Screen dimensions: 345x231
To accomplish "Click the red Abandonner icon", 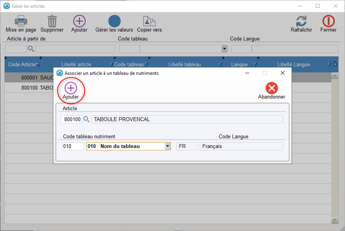I will (271, 88).
